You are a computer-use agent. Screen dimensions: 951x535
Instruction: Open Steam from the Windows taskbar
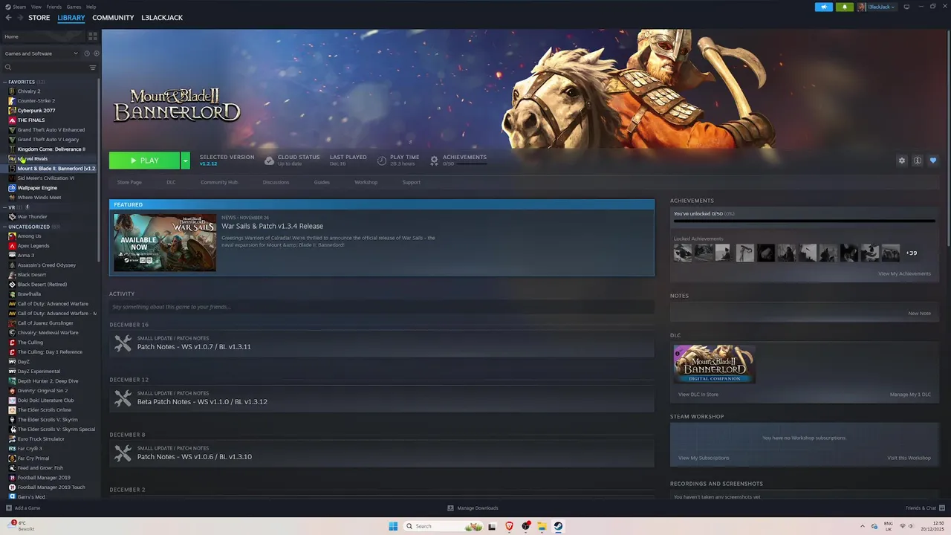558,526
